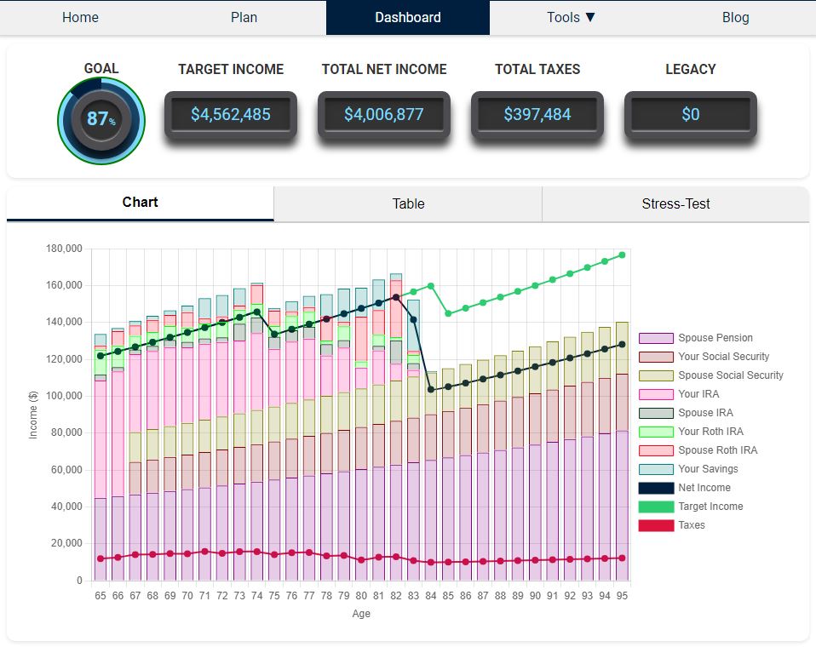Click the Target Income point at age 95
Viewport: 816px width, 647px height.
pos(622,255)
